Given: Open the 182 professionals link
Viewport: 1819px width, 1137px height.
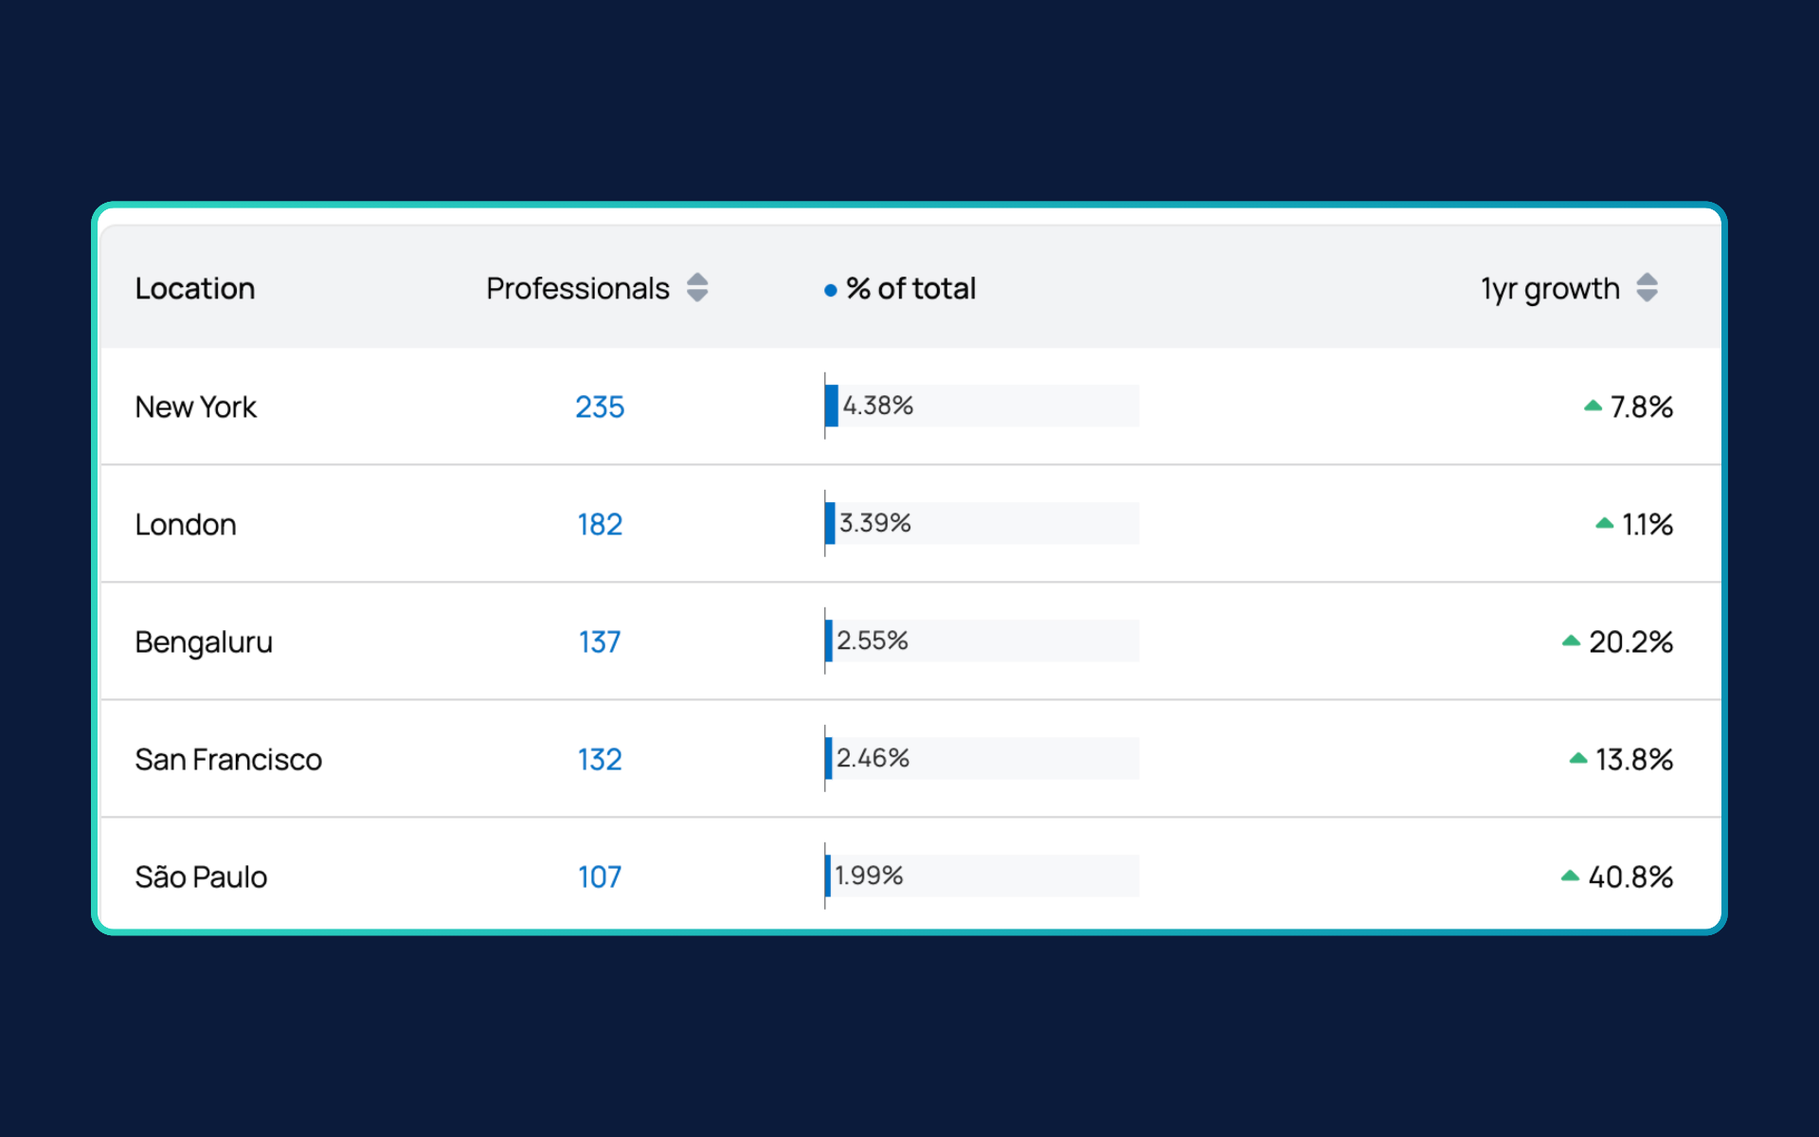Looking at the screenshot, I should [x=600, y=524].
